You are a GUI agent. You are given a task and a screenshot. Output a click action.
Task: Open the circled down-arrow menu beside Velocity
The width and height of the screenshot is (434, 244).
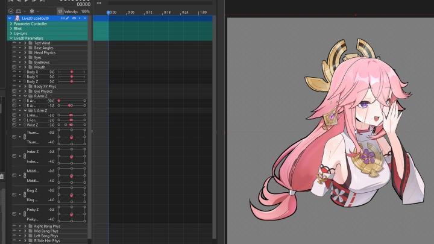click(x=11, y=11)
